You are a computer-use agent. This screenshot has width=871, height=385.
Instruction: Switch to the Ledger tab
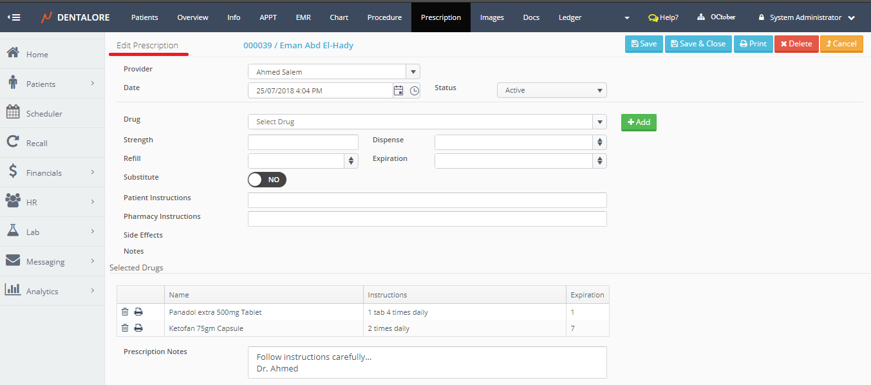(x=570, y=17)
